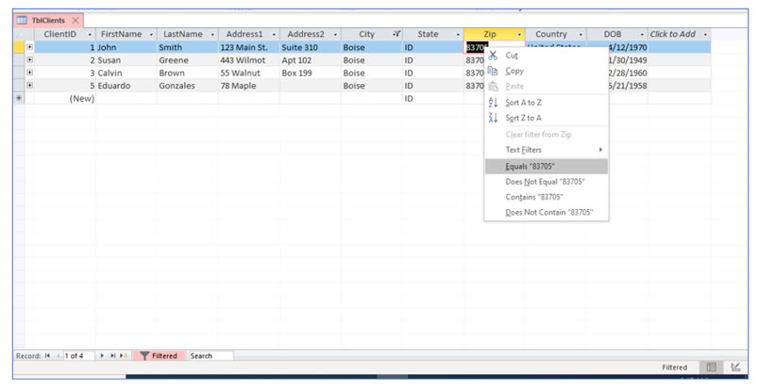This screenshot has width=759, height=388.
Task: Click the Copy pages icon in context menu
Action: (493, 71)
